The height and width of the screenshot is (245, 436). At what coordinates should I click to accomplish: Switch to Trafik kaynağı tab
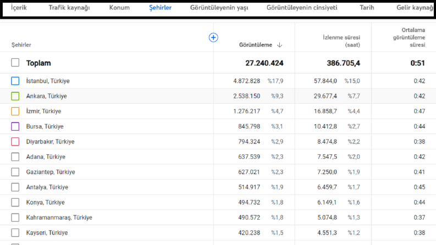(x=69, y=8)
